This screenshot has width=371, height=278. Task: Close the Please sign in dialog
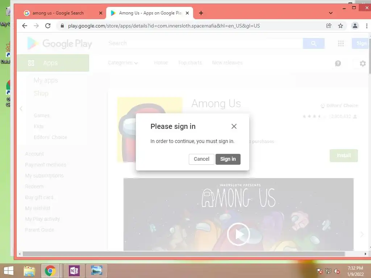[x=234, y=126]
